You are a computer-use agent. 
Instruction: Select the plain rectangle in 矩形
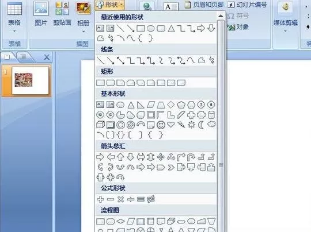(x=100, y=83)
